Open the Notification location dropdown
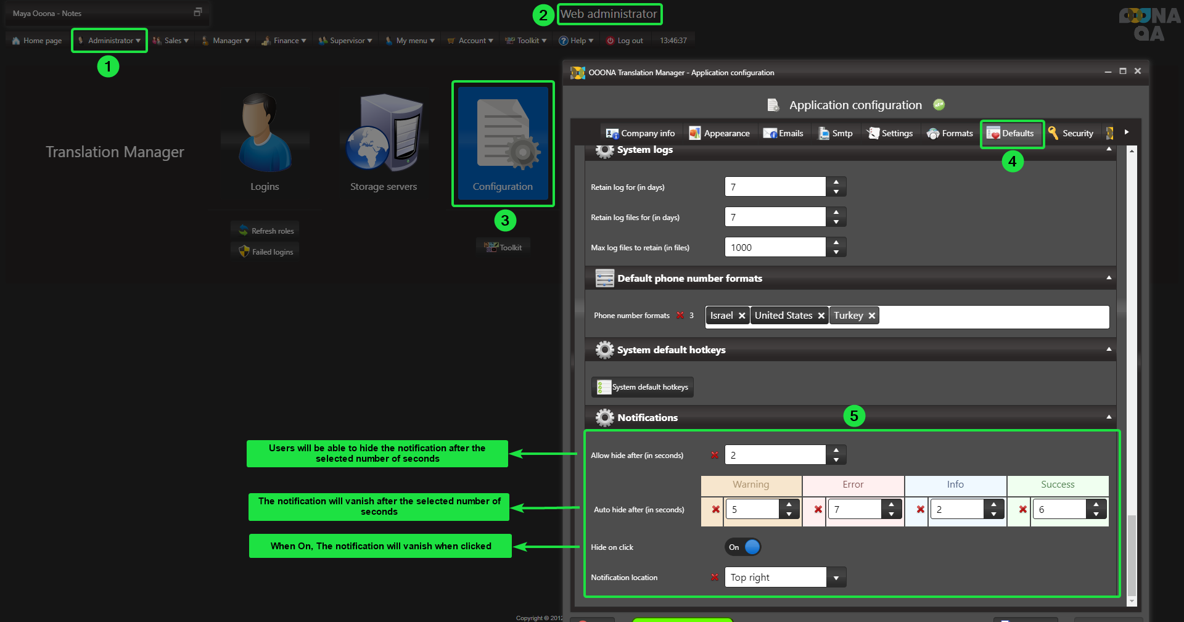Image resolution: width=1184 pixels, height=622 pixels. click(x=836, y=578)
